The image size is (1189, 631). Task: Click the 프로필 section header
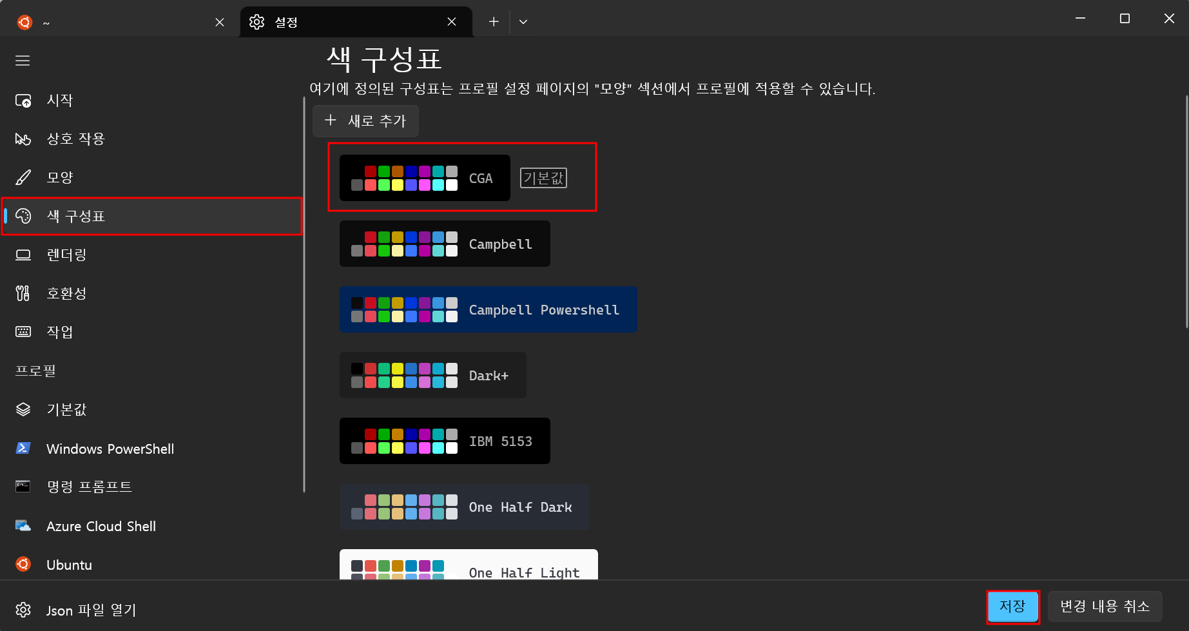[36, 371]
